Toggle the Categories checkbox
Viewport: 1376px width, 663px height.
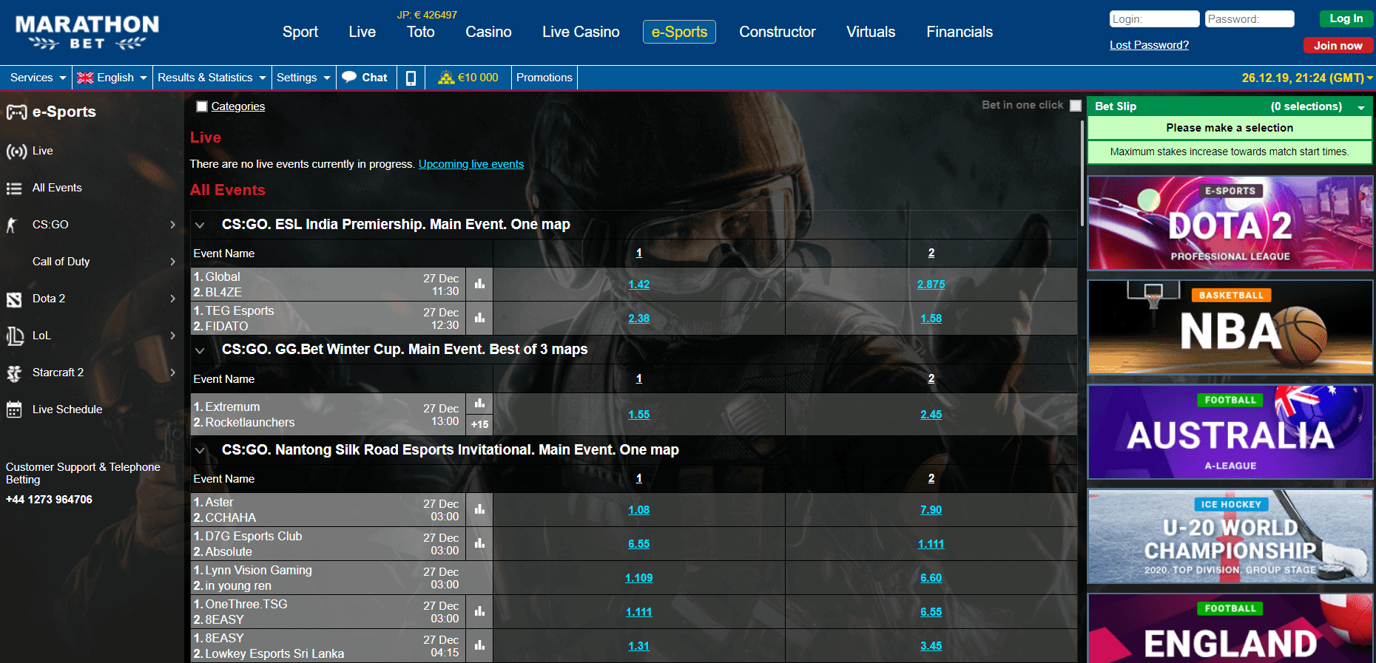click(202, 106)
